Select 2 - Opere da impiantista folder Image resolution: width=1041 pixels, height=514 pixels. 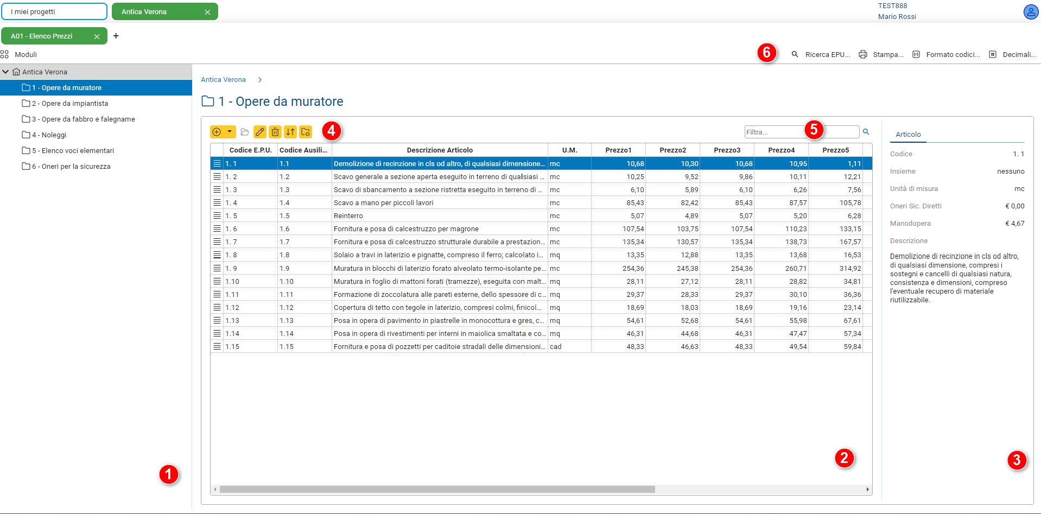pyautogui.click(x=69, y=103)
